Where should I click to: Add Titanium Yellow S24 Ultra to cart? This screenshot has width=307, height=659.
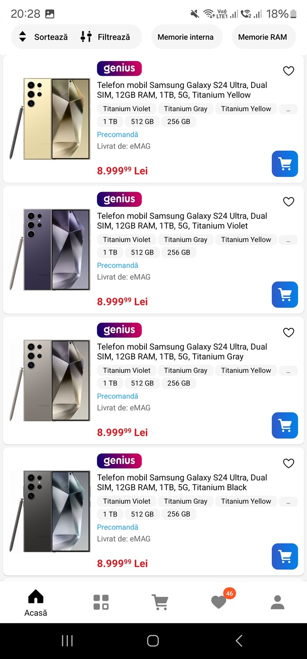pyautogui.click(x=285, y=164)
